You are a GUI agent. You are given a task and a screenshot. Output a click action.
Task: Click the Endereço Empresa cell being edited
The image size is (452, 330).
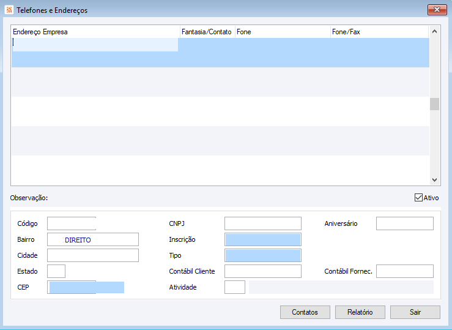95,45
